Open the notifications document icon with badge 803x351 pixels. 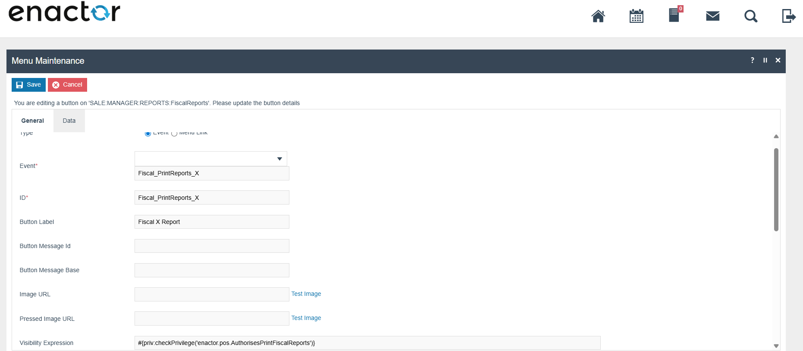point(674,16)
